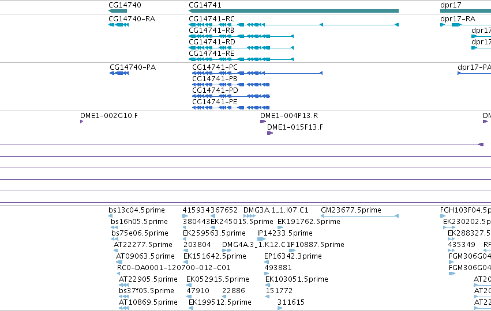Click the EK259563.5prime EST label

214,233
